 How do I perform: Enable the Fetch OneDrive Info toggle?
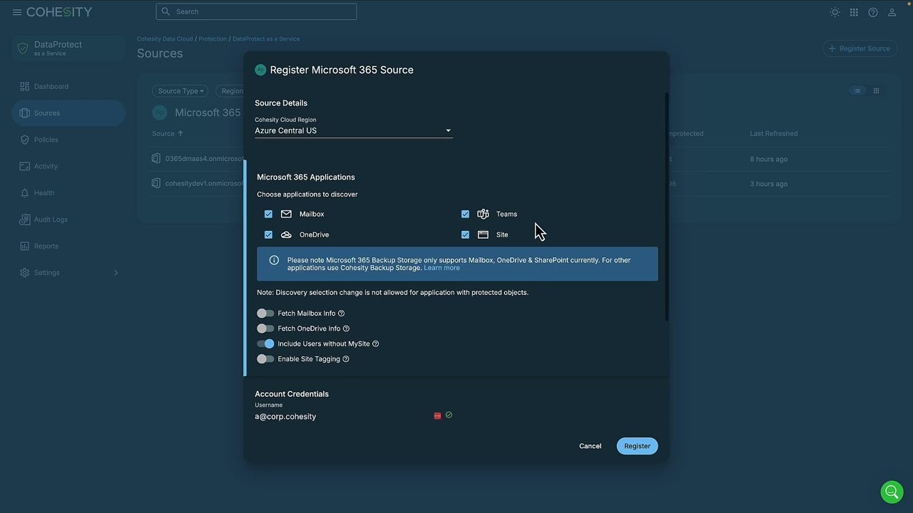click(265, 328)
